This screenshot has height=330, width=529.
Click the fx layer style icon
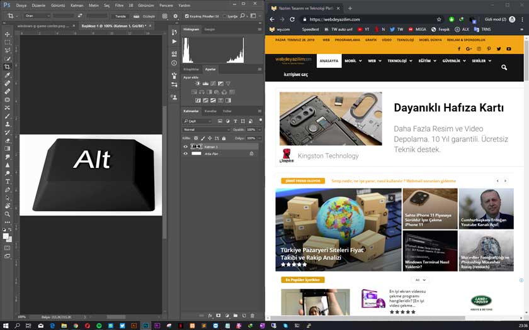point(210,316)
